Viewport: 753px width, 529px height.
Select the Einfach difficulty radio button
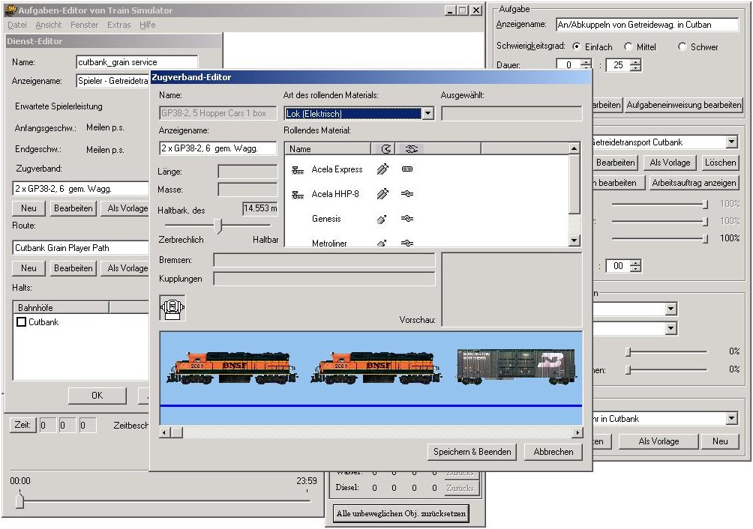[x=577, y=46]
